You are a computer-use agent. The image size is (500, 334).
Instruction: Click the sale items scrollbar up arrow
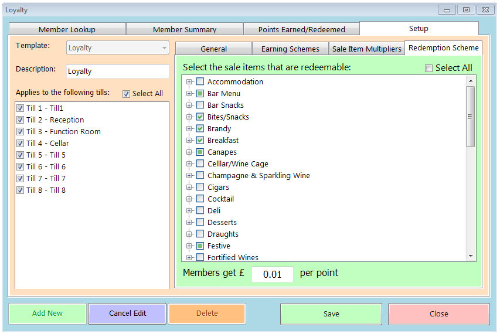tap(471, 81)
